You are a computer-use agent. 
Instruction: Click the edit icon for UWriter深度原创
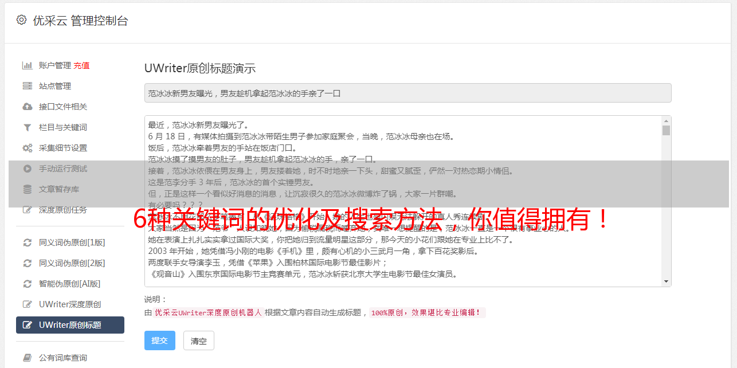tap(27, 304)
